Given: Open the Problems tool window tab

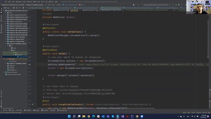Looking at the screenshot, I should coord(28,110).
